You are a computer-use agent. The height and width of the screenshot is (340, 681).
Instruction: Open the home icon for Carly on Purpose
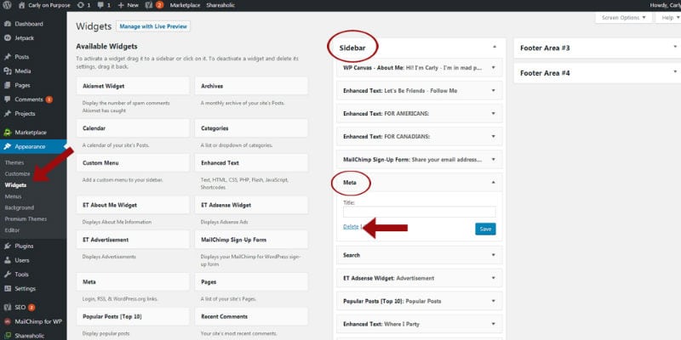[22, 5]
